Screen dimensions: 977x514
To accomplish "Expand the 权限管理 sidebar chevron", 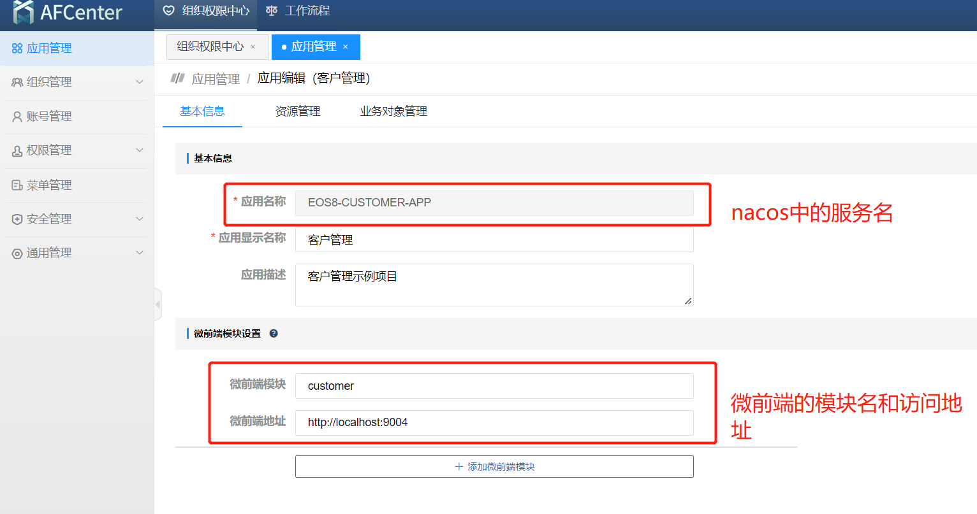I will (x=140, y=150).
